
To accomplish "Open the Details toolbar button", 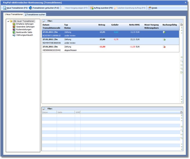I will (x=153, y=8).
